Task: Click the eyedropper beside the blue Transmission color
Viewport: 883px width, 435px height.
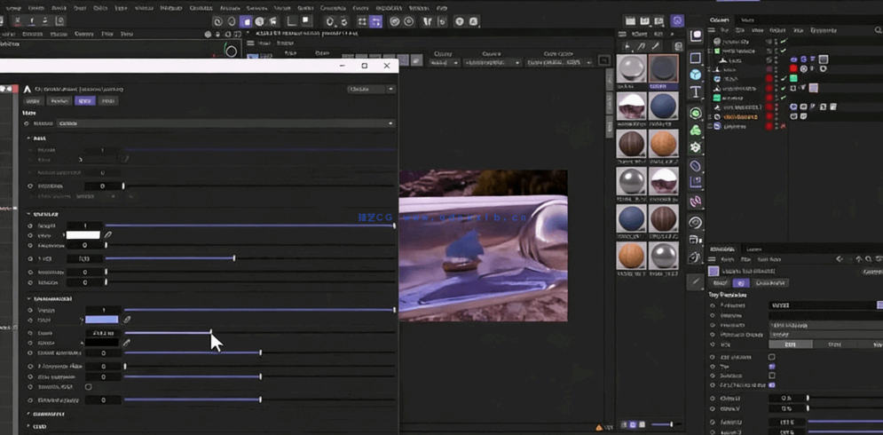Action: point(127,320)
